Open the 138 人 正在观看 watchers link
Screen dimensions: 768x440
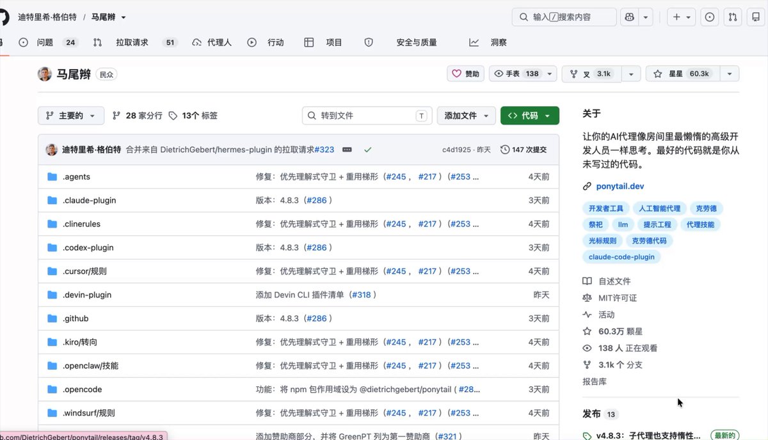tap(628, 348)
